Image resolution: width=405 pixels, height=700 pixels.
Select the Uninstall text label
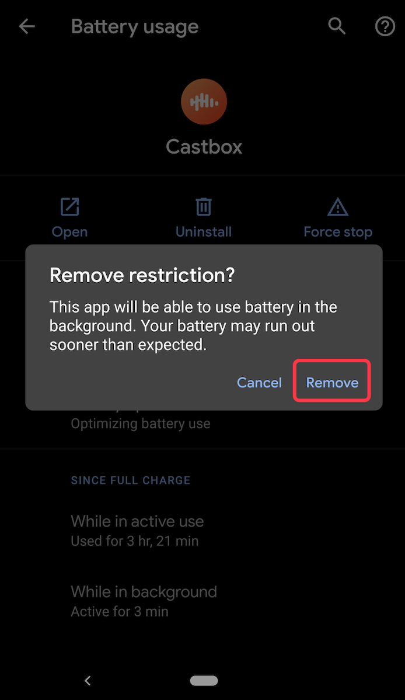tap(204, 232)
